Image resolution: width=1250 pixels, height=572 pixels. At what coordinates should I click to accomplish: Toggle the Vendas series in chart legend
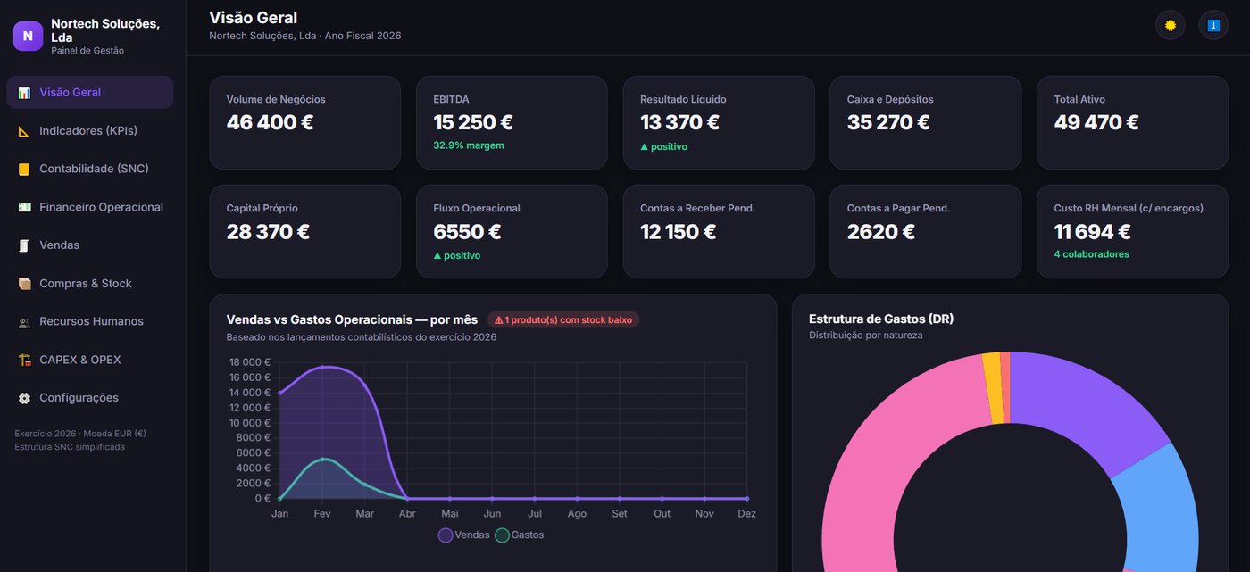(464, 535)
